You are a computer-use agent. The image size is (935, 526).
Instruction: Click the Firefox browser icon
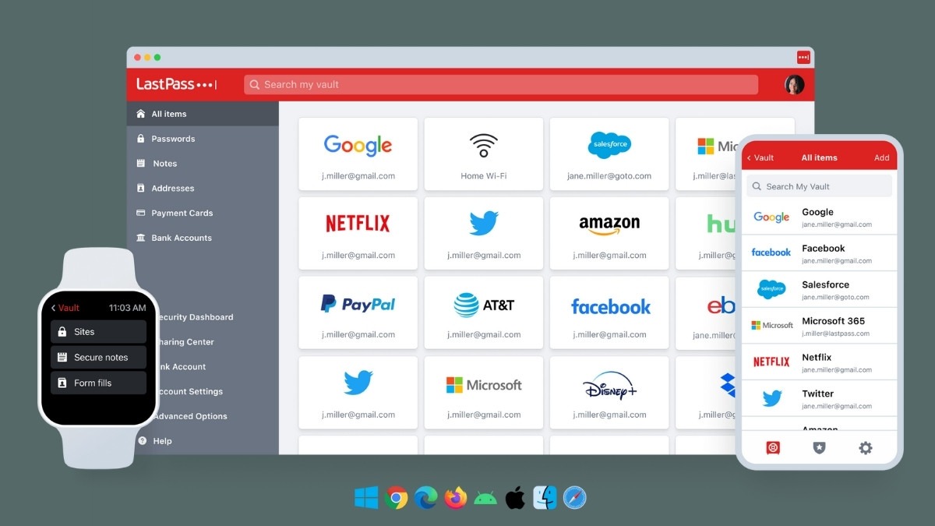tap(456, 498)
